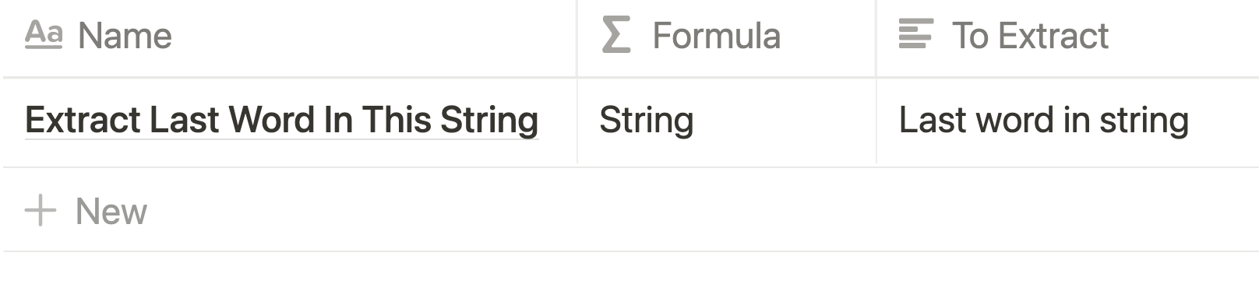Click the 'Name' header label text
Screen dimensions: 1259x305
(125, 36)
